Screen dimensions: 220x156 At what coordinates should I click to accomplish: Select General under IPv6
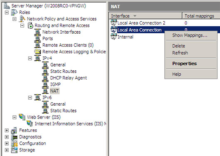pyautogui.click(x=58, y=104)
